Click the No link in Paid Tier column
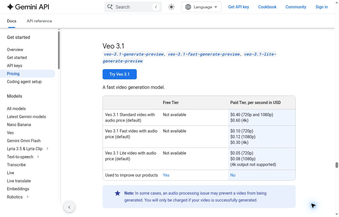Image resolution: width=339 pixels, height=217 pixels. 233,175
